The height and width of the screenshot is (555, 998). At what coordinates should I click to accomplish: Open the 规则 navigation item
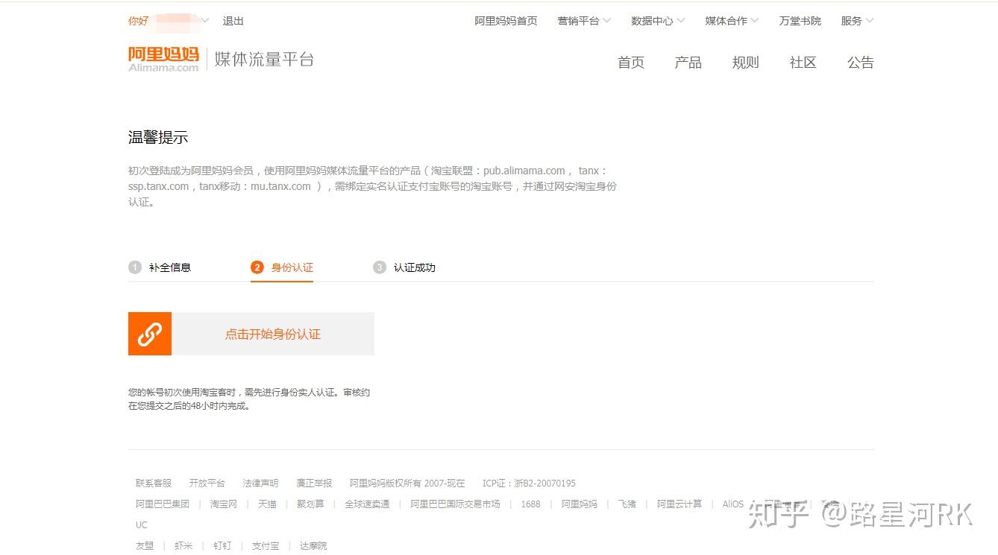[746, 63]
